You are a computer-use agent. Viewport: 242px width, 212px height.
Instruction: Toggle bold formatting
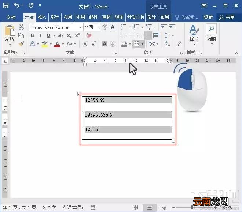(x=32, y=35)
